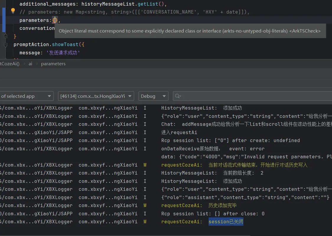Select the 'tCozeAi()' breadcrumb item

coord(9,64)
